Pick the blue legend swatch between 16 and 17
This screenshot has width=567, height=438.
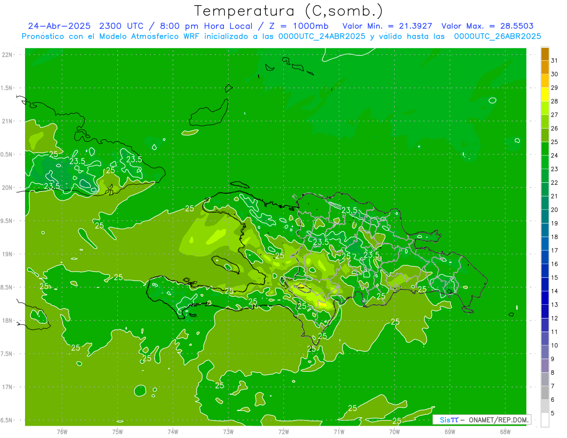[545, 257]
